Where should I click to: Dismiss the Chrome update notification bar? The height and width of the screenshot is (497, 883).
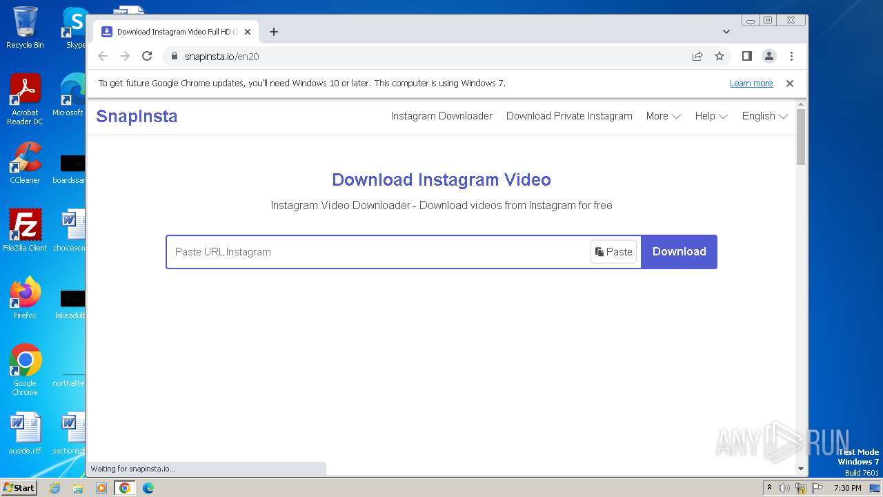tap(790, 84)
